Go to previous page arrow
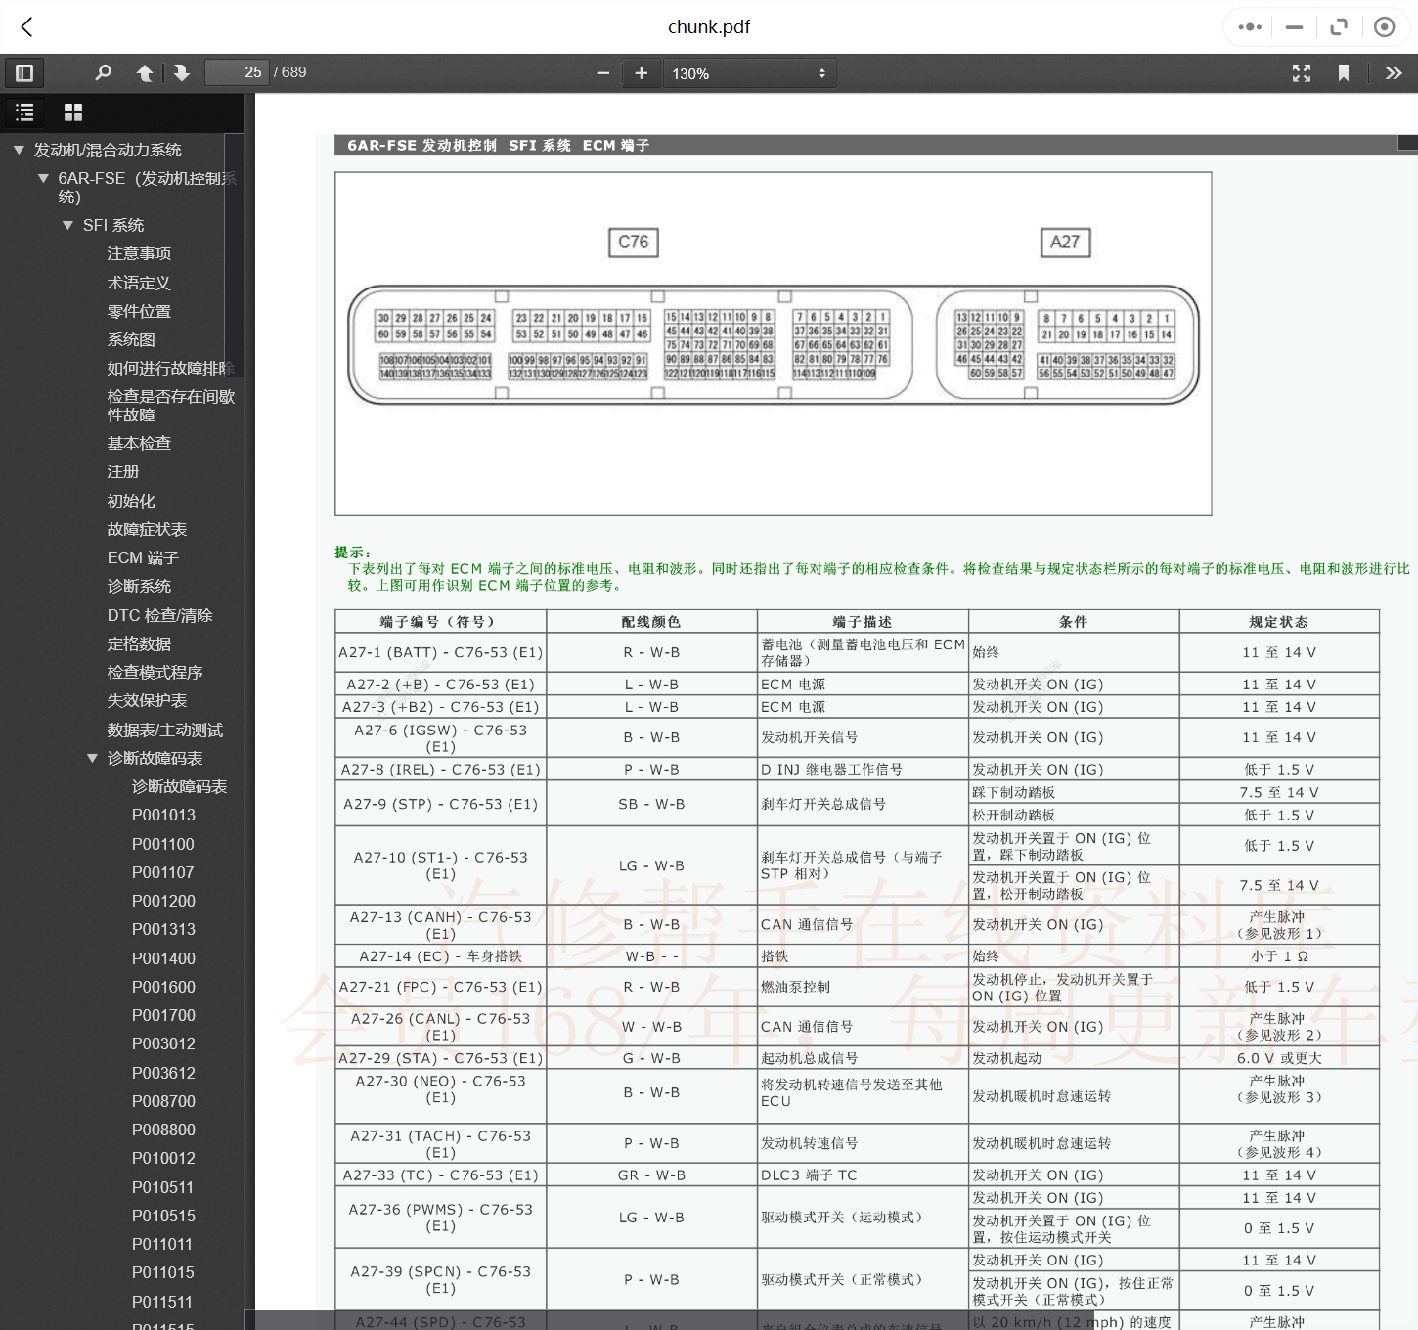This screenshot has height=1330, width=1418. click(x=145, y=72)
